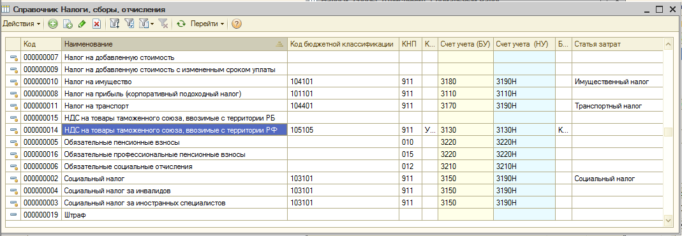Viewport: 682px width, 236px height.
Task: Select row Обязательные социальные отчисления
Action: coord(174,166)
